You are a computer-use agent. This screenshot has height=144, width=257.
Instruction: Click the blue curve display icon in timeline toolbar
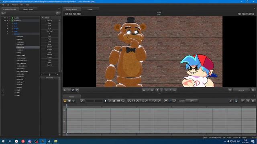(170, 101)
